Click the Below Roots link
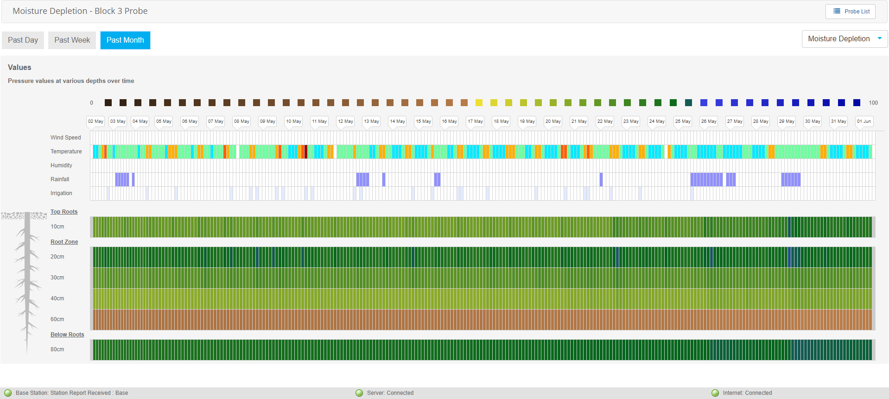 67,335
